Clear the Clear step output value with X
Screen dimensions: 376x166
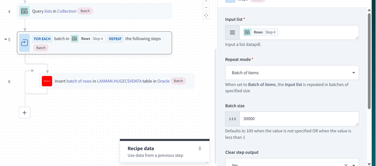click(x=346, y=165)
